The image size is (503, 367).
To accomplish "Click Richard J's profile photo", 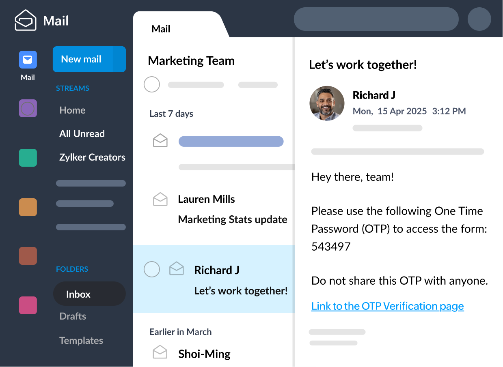I will point(327,103).
